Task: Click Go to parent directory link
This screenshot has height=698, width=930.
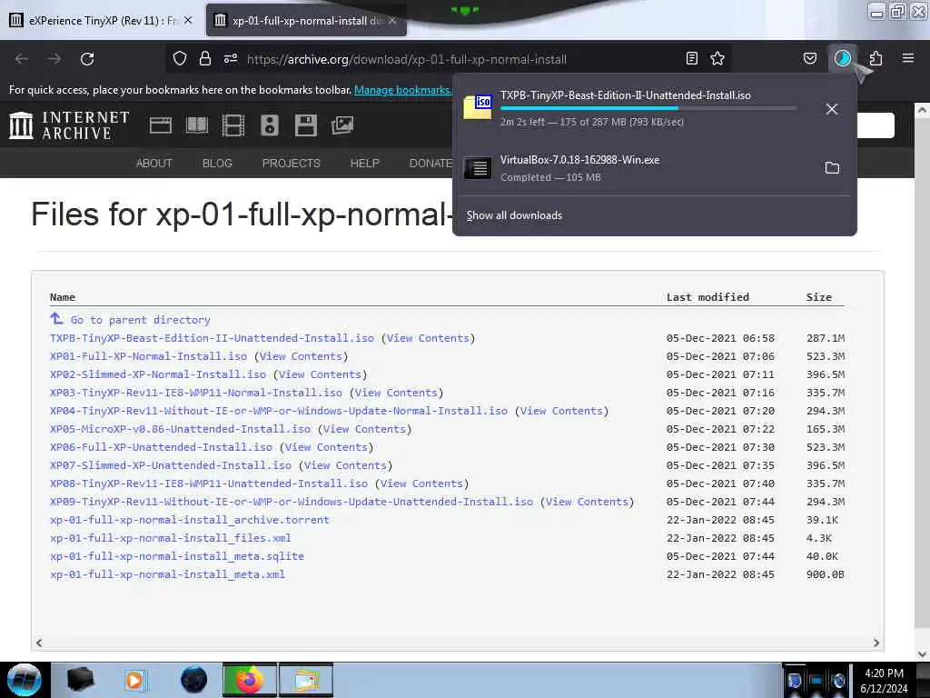Action: (141, 320)
